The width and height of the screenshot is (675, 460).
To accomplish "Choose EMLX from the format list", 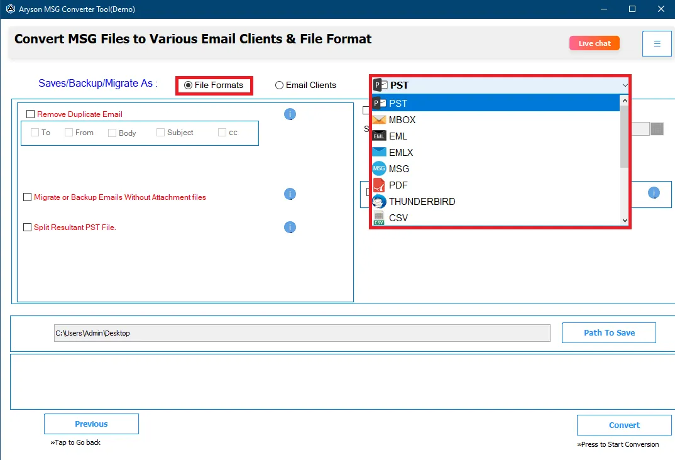I will pos(495,152).
